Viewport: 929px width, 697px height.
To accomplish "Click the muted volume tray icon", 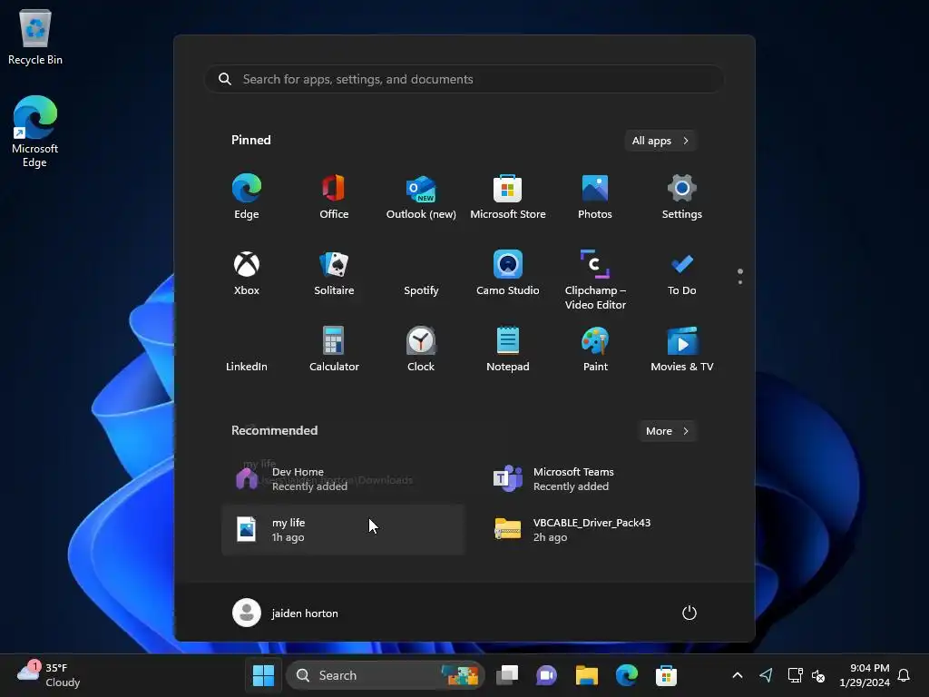I will tap(818, 675).
